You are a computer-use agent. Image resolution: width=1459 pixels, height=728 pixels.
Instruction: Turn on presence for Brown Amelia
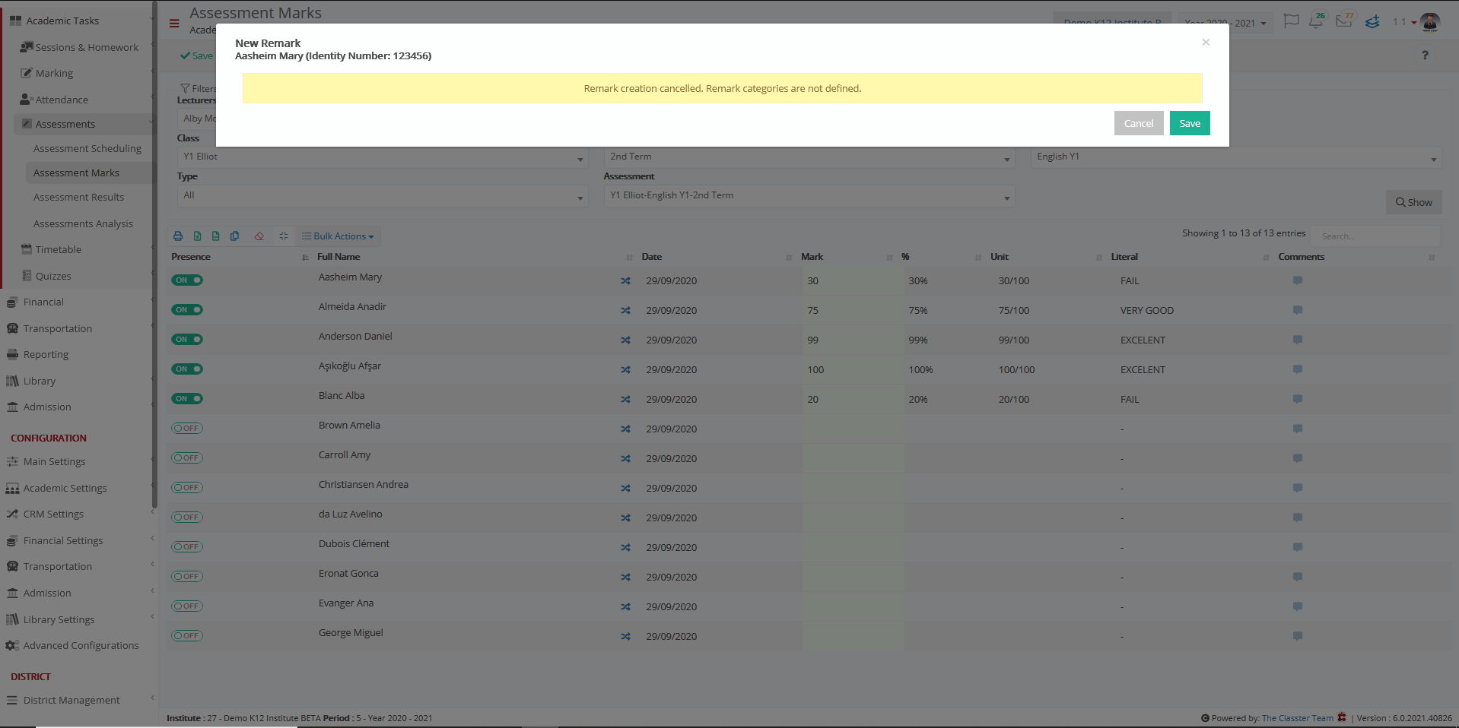pos(187,429)
